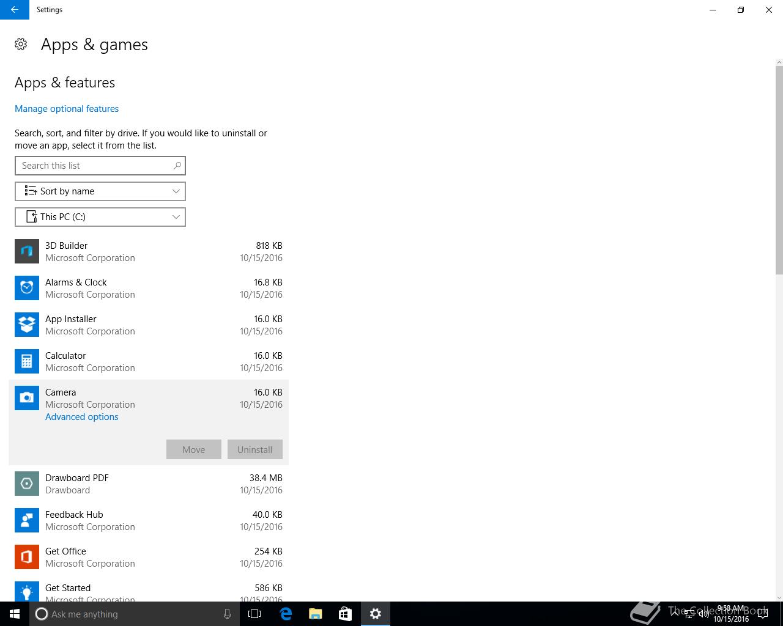783x626 pixels.
Task: Click the Ask me anything search box
Action: pos(133,614)
